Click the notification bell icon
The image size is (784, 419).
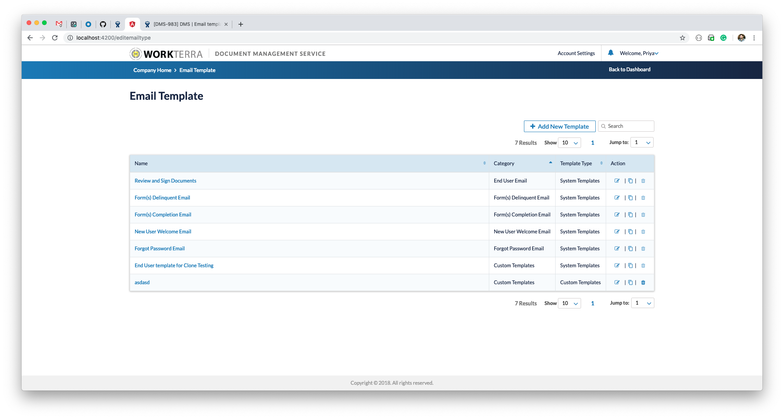pyautogui.click(x=610, y=53)
